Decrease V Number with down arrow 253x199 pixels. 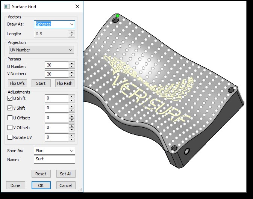pyautogui.click(x=72, y=76)
